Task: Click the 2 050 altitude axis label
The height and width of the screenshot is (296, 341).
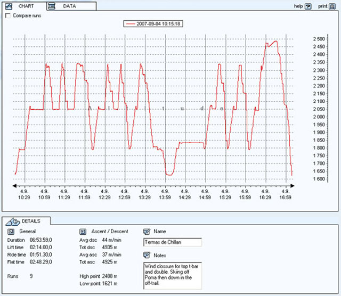Action: [x=319, y=109]
